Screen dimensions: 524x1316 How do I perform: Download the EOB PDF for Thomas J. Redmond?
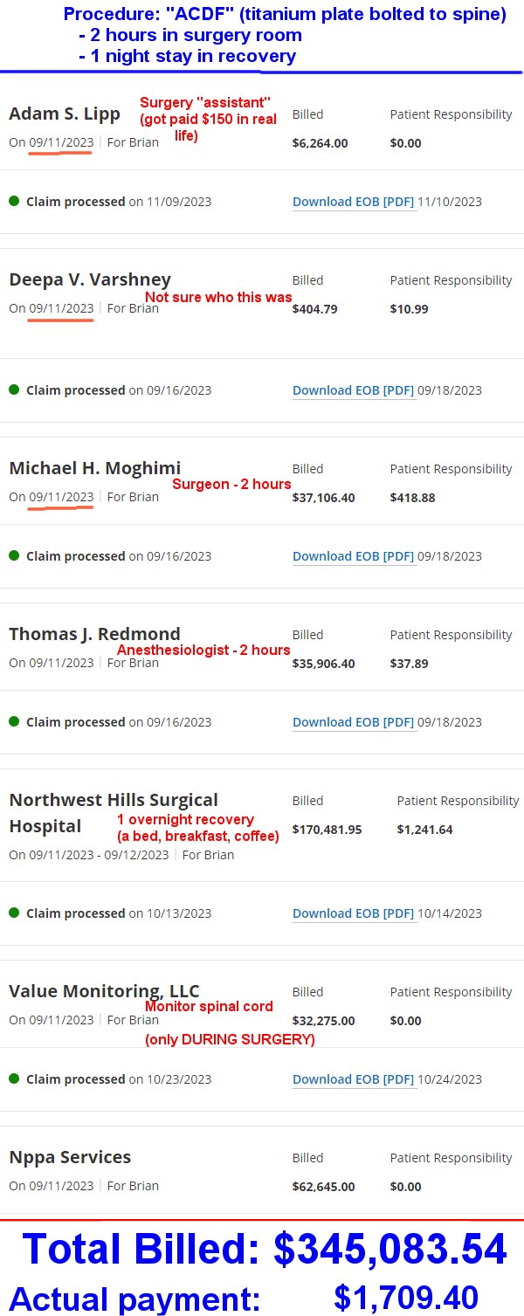tap(353, 722)
